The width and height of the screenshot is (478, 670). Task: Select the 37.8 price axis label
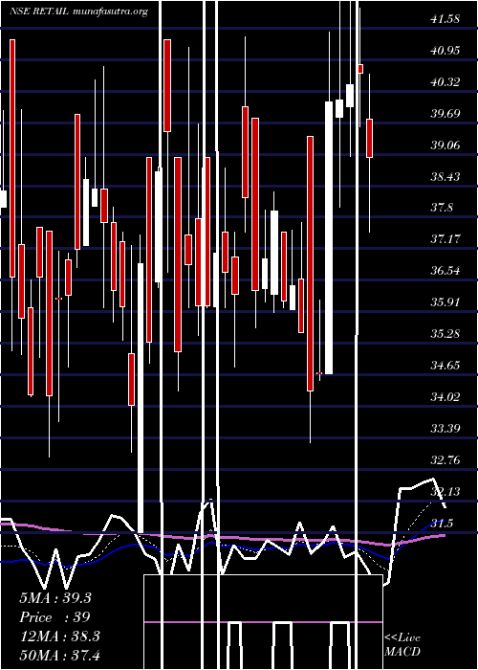(442, 208)
